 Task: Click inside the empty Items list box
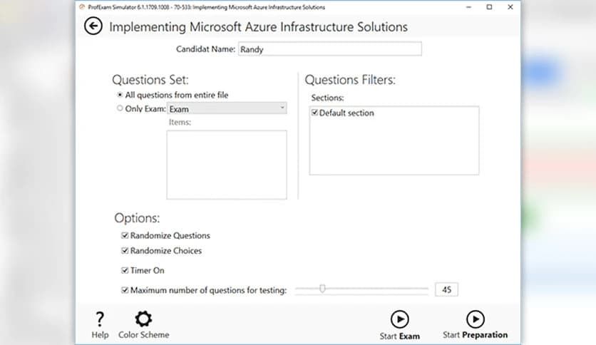[x=226, y=164]
